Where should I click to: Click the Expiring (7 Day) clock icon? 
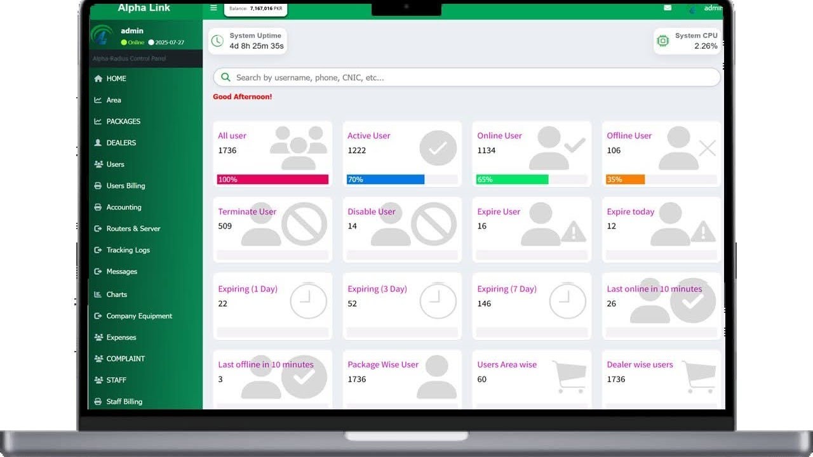568,300
